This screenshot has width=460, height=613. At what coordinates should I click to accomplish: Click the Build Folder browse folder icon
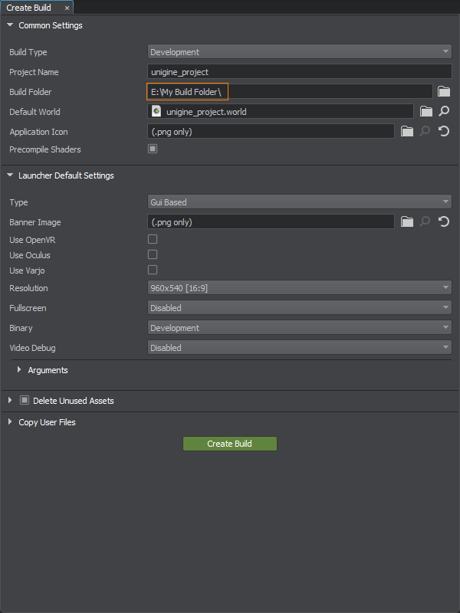(x=444, y=92)
